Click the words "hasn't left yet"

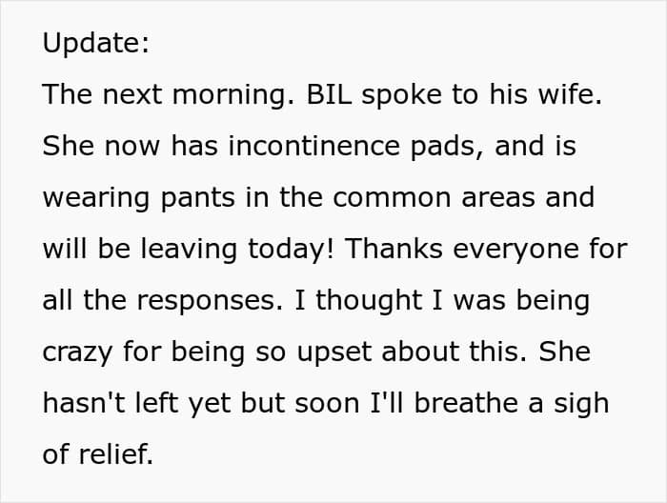click(136, 404)
